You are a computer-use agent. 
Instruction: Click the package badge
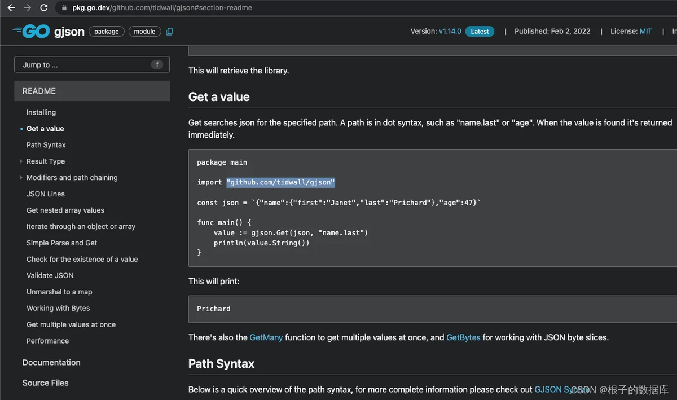107,32
